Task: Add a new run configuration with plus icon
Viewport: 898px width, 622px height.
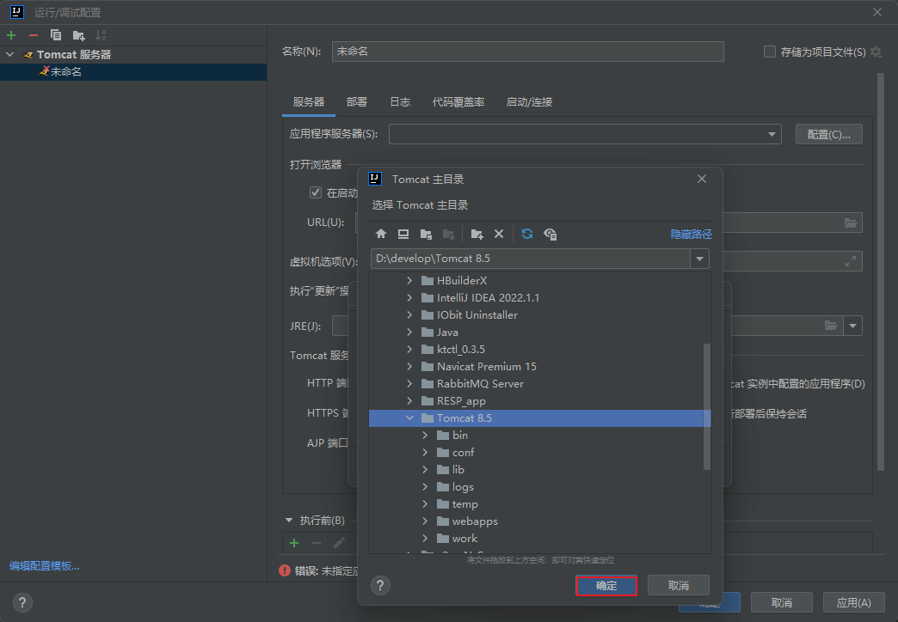Action: point(11,35)
